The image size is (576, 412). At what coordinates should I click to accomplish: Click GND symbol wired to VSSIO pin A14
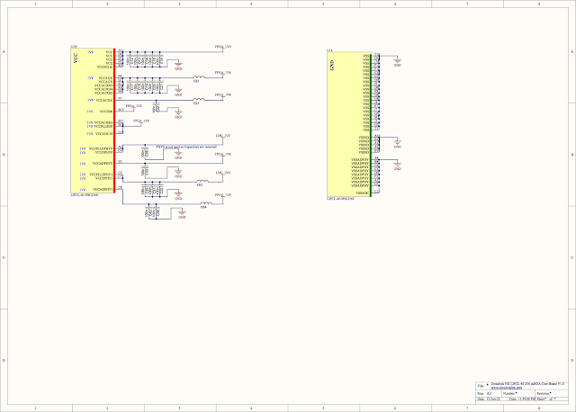[398, 143]
